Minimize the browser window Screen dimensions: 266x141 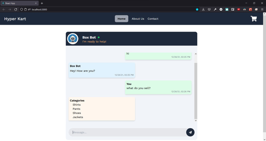tap(246, 3)
